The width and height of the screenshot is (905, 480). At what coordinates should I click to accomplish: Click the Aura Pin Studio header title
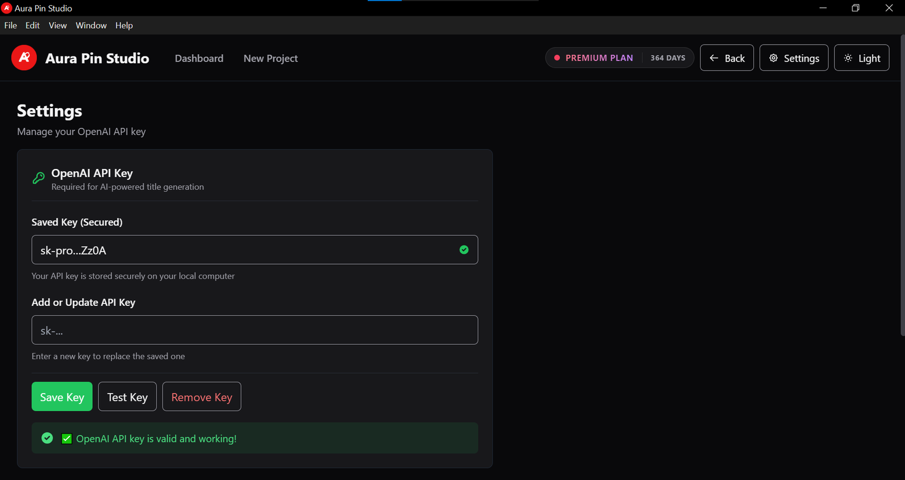pyautogui.click(x=97, y=58)
